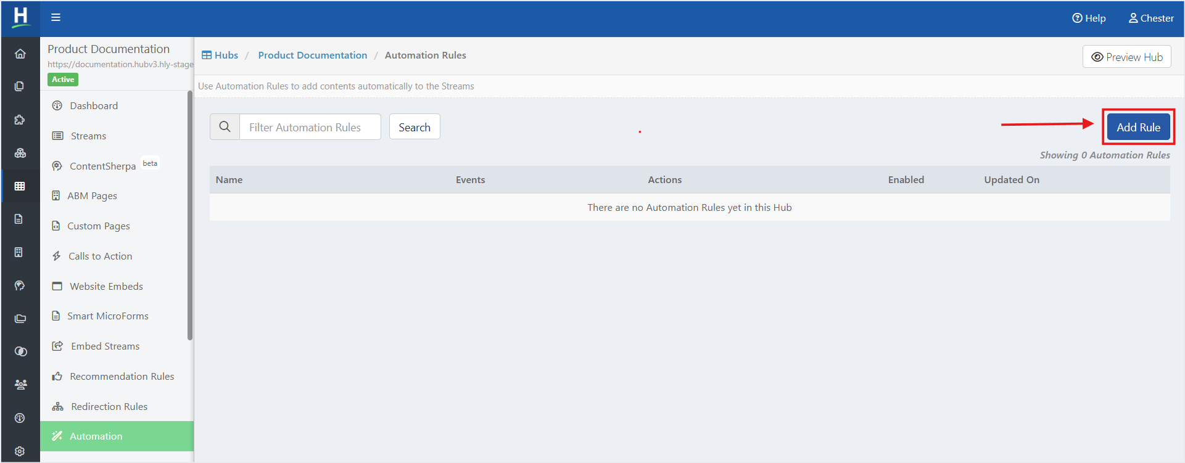Click the Name column header
The image size is (1185, 463).
[x=229, y=180]
